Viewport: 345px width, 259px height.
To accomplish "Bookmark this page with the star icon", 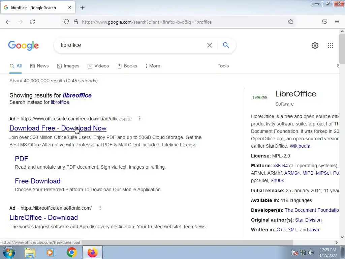I will pos(291,22).
